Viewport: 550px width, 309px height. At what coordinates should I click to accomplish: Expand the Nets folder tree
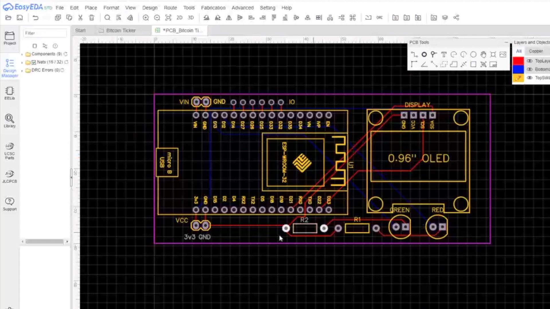[22, 62]
